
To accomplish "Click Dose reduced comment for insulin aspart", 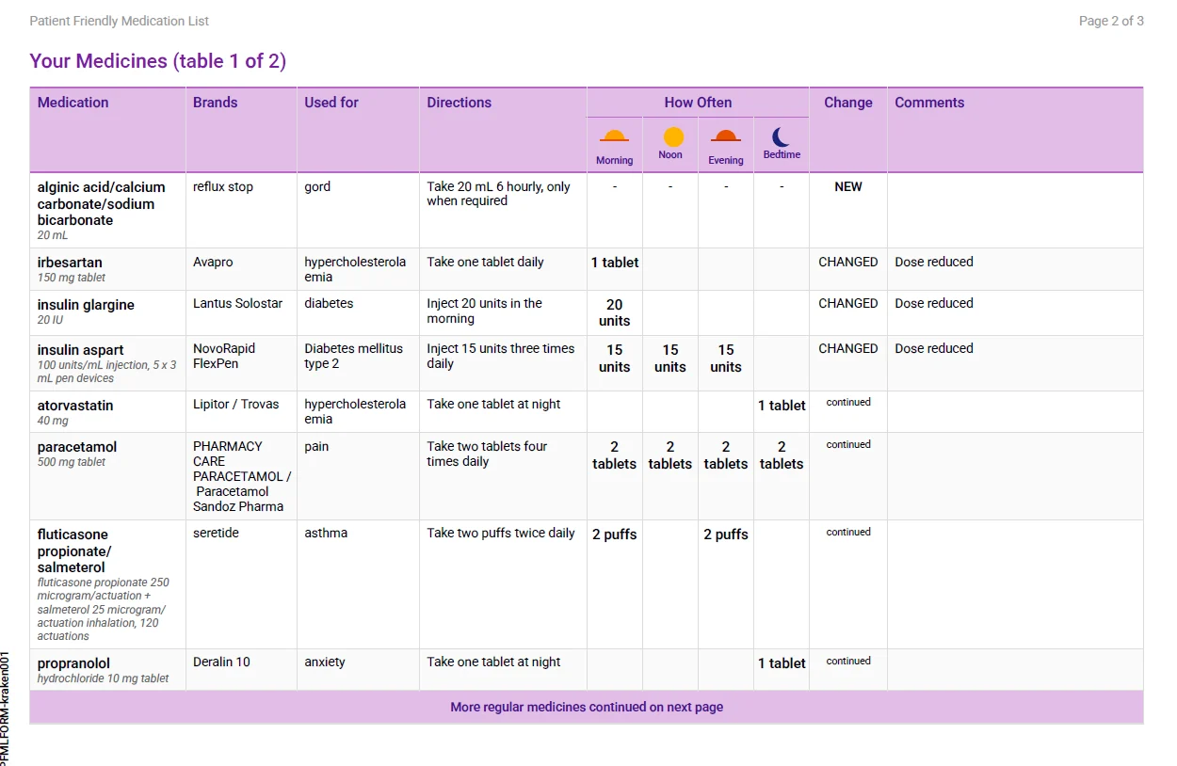I will pos(934,348).
